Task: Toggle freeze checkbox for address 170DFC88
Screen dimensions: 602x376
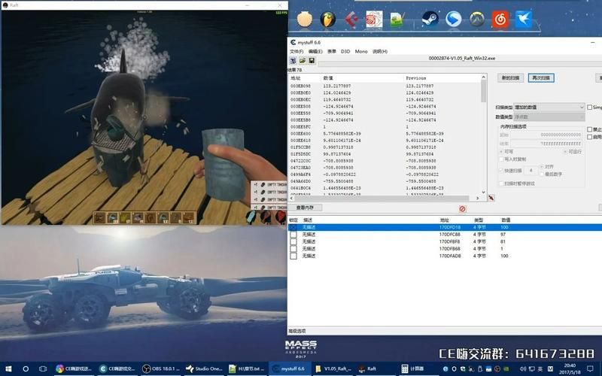Action: [x=293, y=235]
